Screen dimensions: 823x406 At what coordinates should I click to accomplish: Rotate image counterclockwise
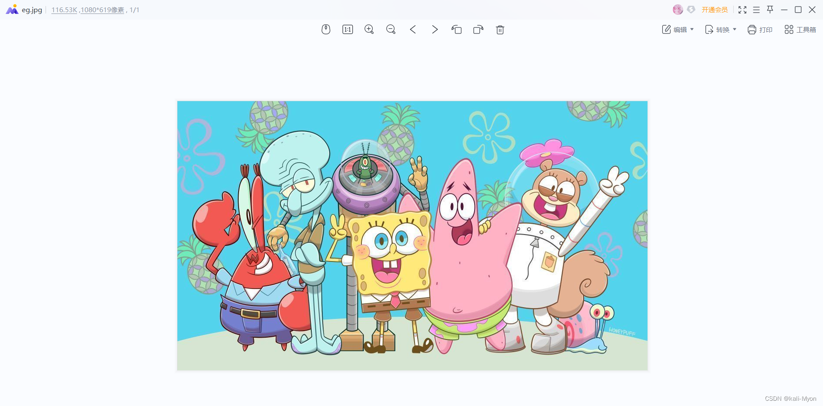coord(456,30)
